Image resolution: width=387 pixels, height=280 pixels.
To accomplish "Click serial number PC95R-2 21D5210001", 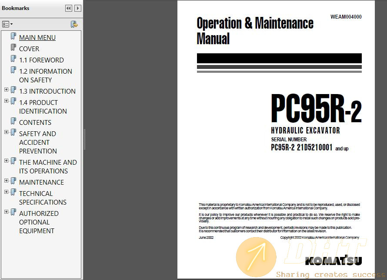I will (302, 147).
